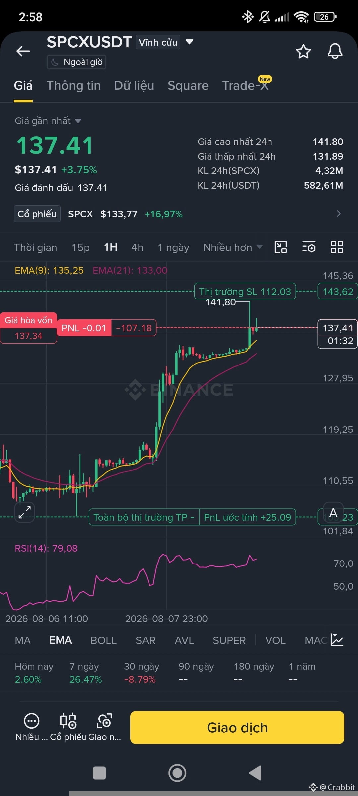Toggle the SAR indicator
358x796 pixels.
[146, 640]
